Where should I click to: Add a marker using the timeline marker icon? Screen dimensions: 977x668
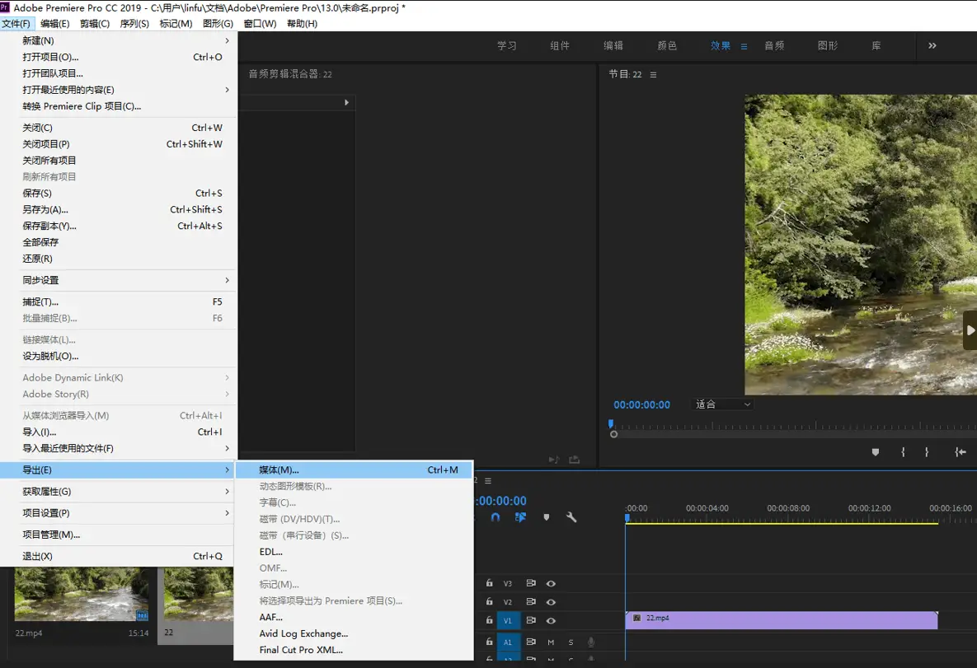[x=547, y=517]
